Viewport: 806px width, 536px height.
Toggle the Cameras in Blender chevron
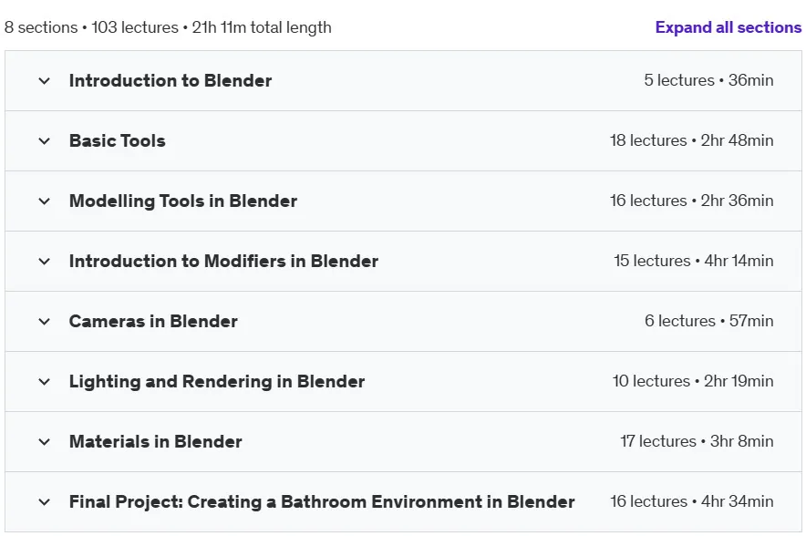point(44,321)
